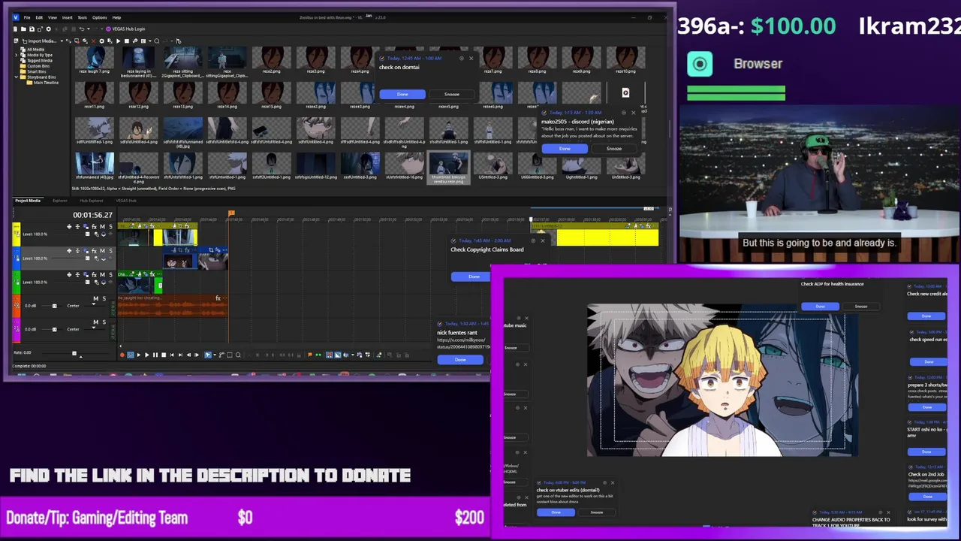Click the playback Rate slider handle
961x541 pixels.
74,352
